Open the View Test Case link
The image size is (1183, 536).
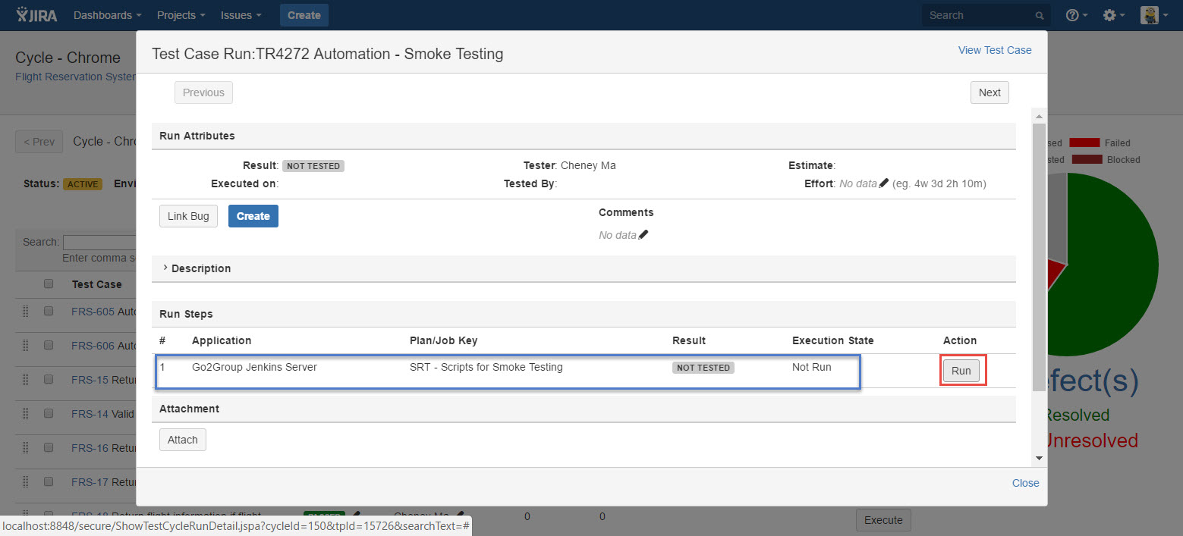[994, 50]
